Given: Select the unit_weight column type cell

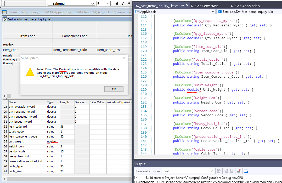Looking at the screenshot, I should pyautogui.click(x=53, y=141).
